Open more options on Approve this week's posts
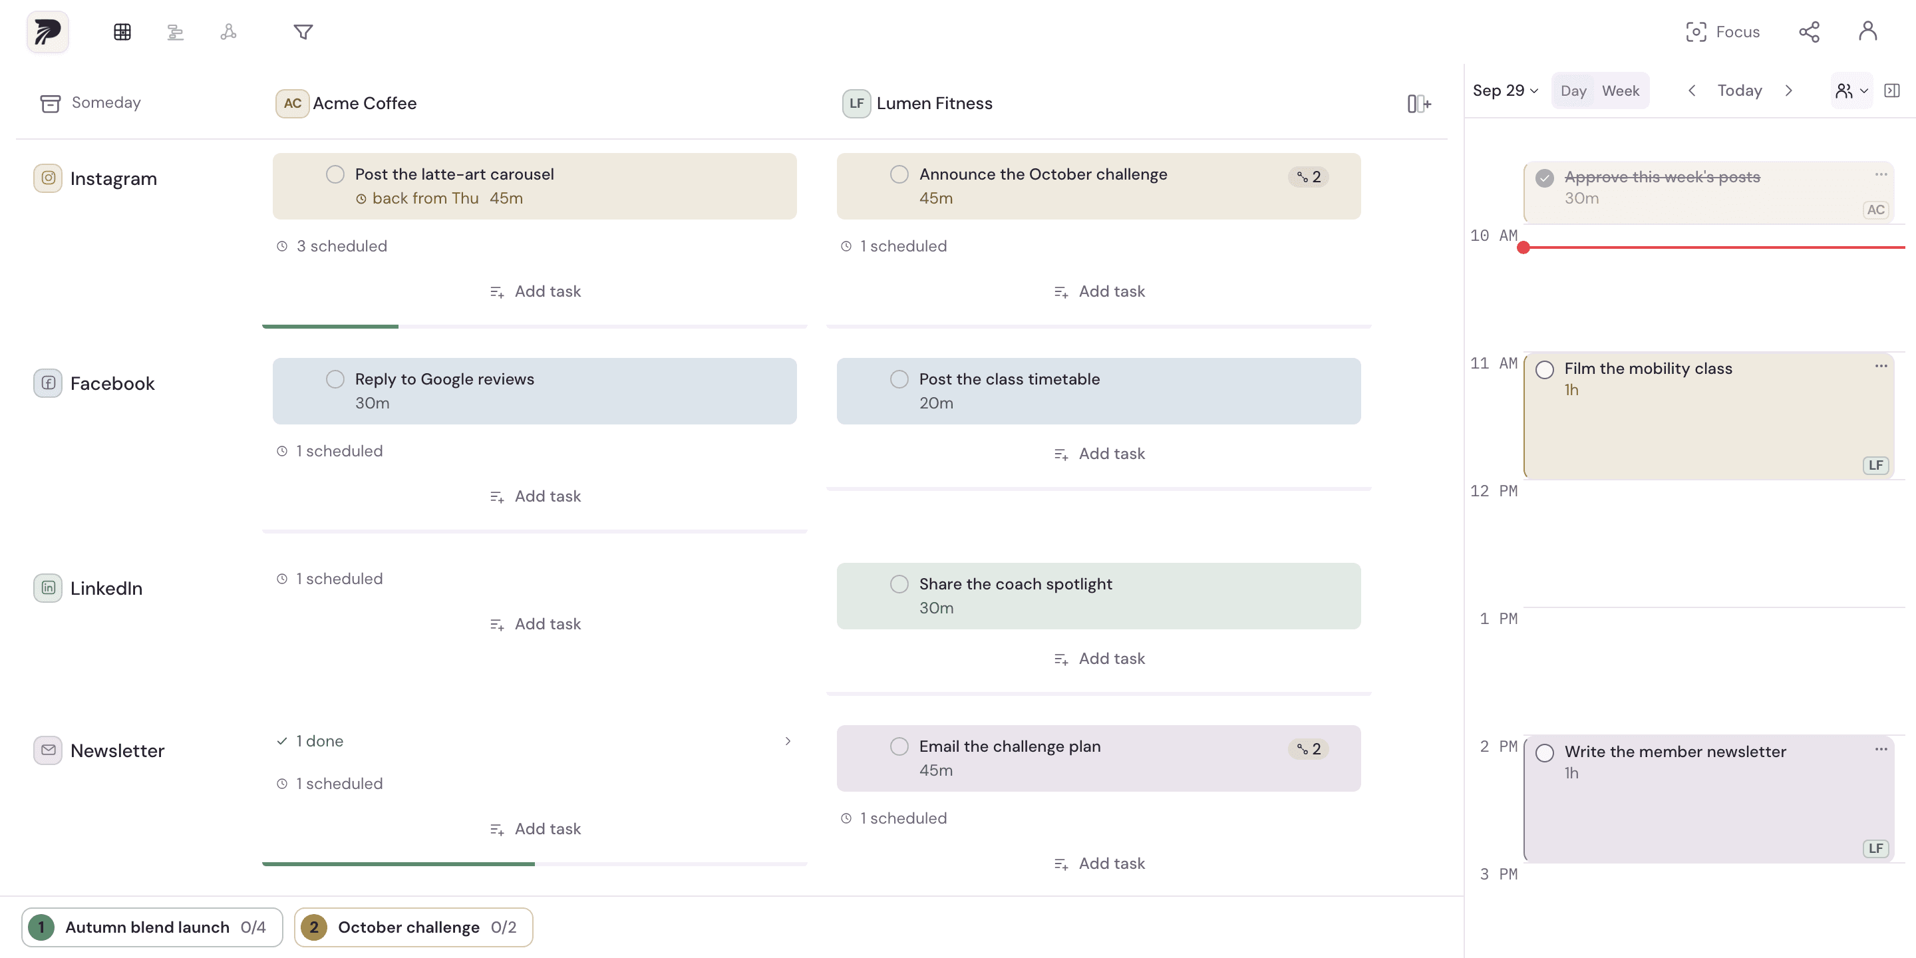This screenshot has height=958, width=1916. point(1880,174)
